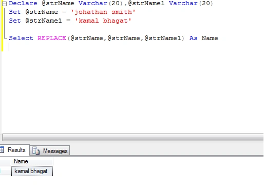
Task: Click the Results tab grid icon
Action: [x=2, y=150]
